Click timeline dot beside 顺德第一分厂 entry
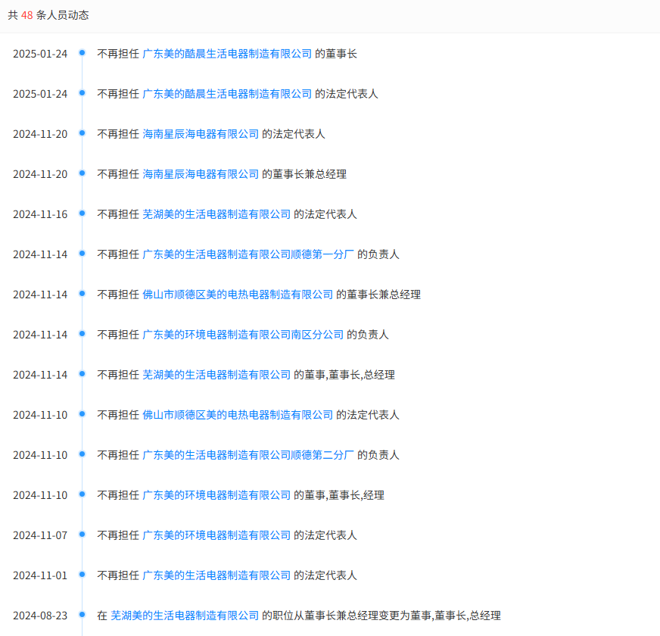Screen dimensions: 660x636 pyautogui.click(x=82, y=254)
